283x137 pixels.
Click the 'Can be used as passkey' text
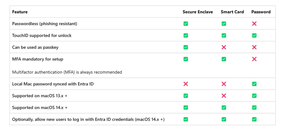click(35, 47)
